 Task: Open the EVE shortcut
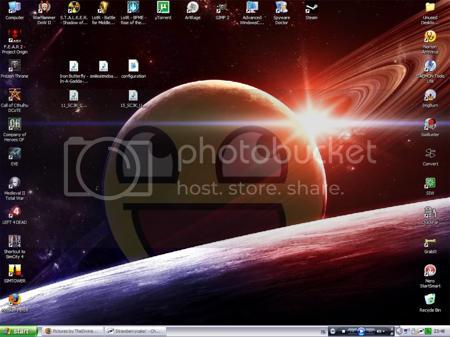coord(15,157)
